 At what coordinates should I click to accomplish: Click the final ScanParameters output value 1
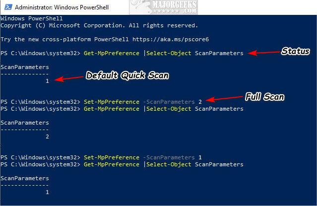click(47, 192)
